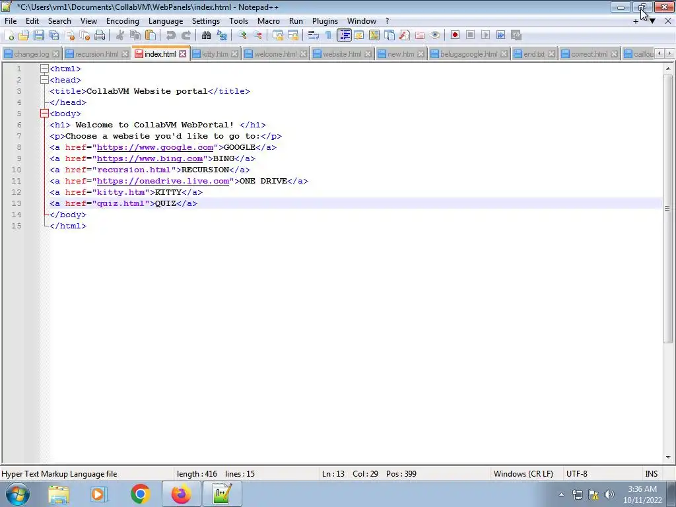Open Firefox from the taskbar

(x=181, y=494)
